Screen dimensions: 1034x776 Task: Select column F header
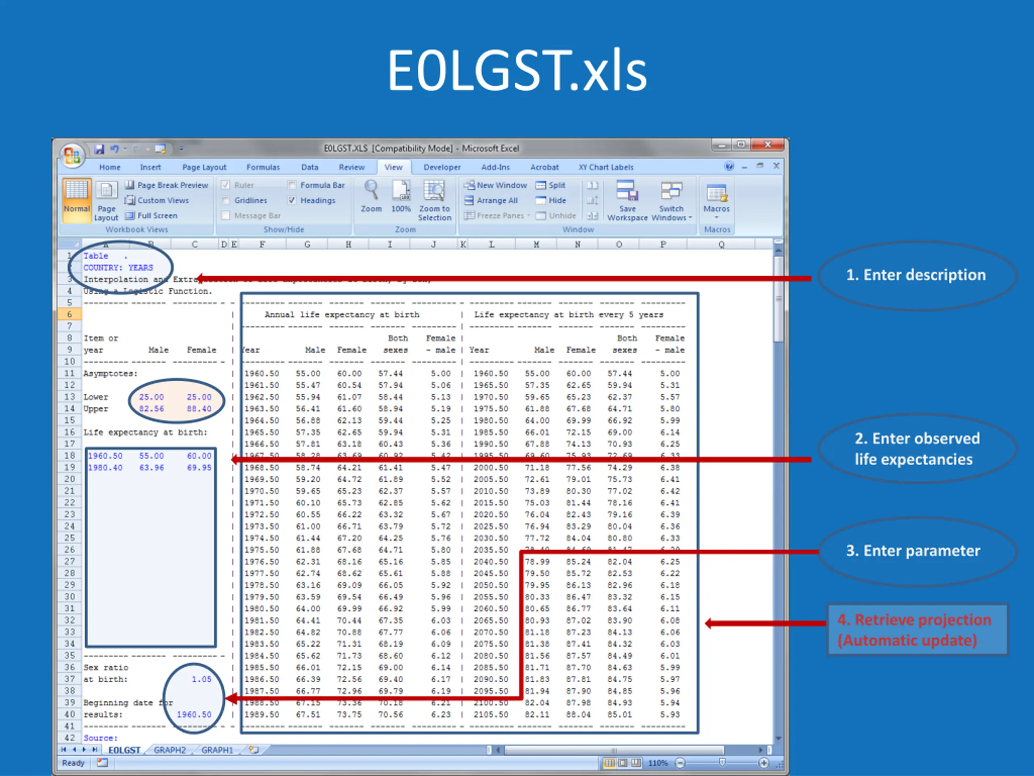pyautogui.click(x=262, y=244)
